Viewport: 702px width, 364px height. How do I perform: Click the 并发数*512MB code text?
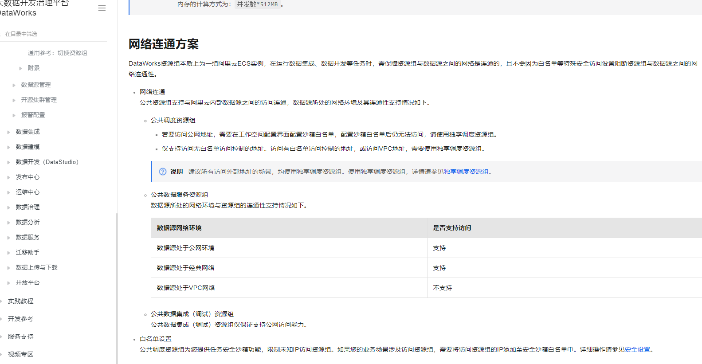coord(257,4)
